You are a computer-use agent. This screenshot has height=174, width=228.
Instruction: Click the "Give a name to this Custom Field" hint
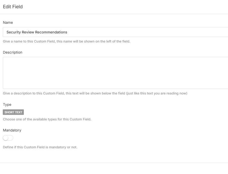(x=66, y=41)
